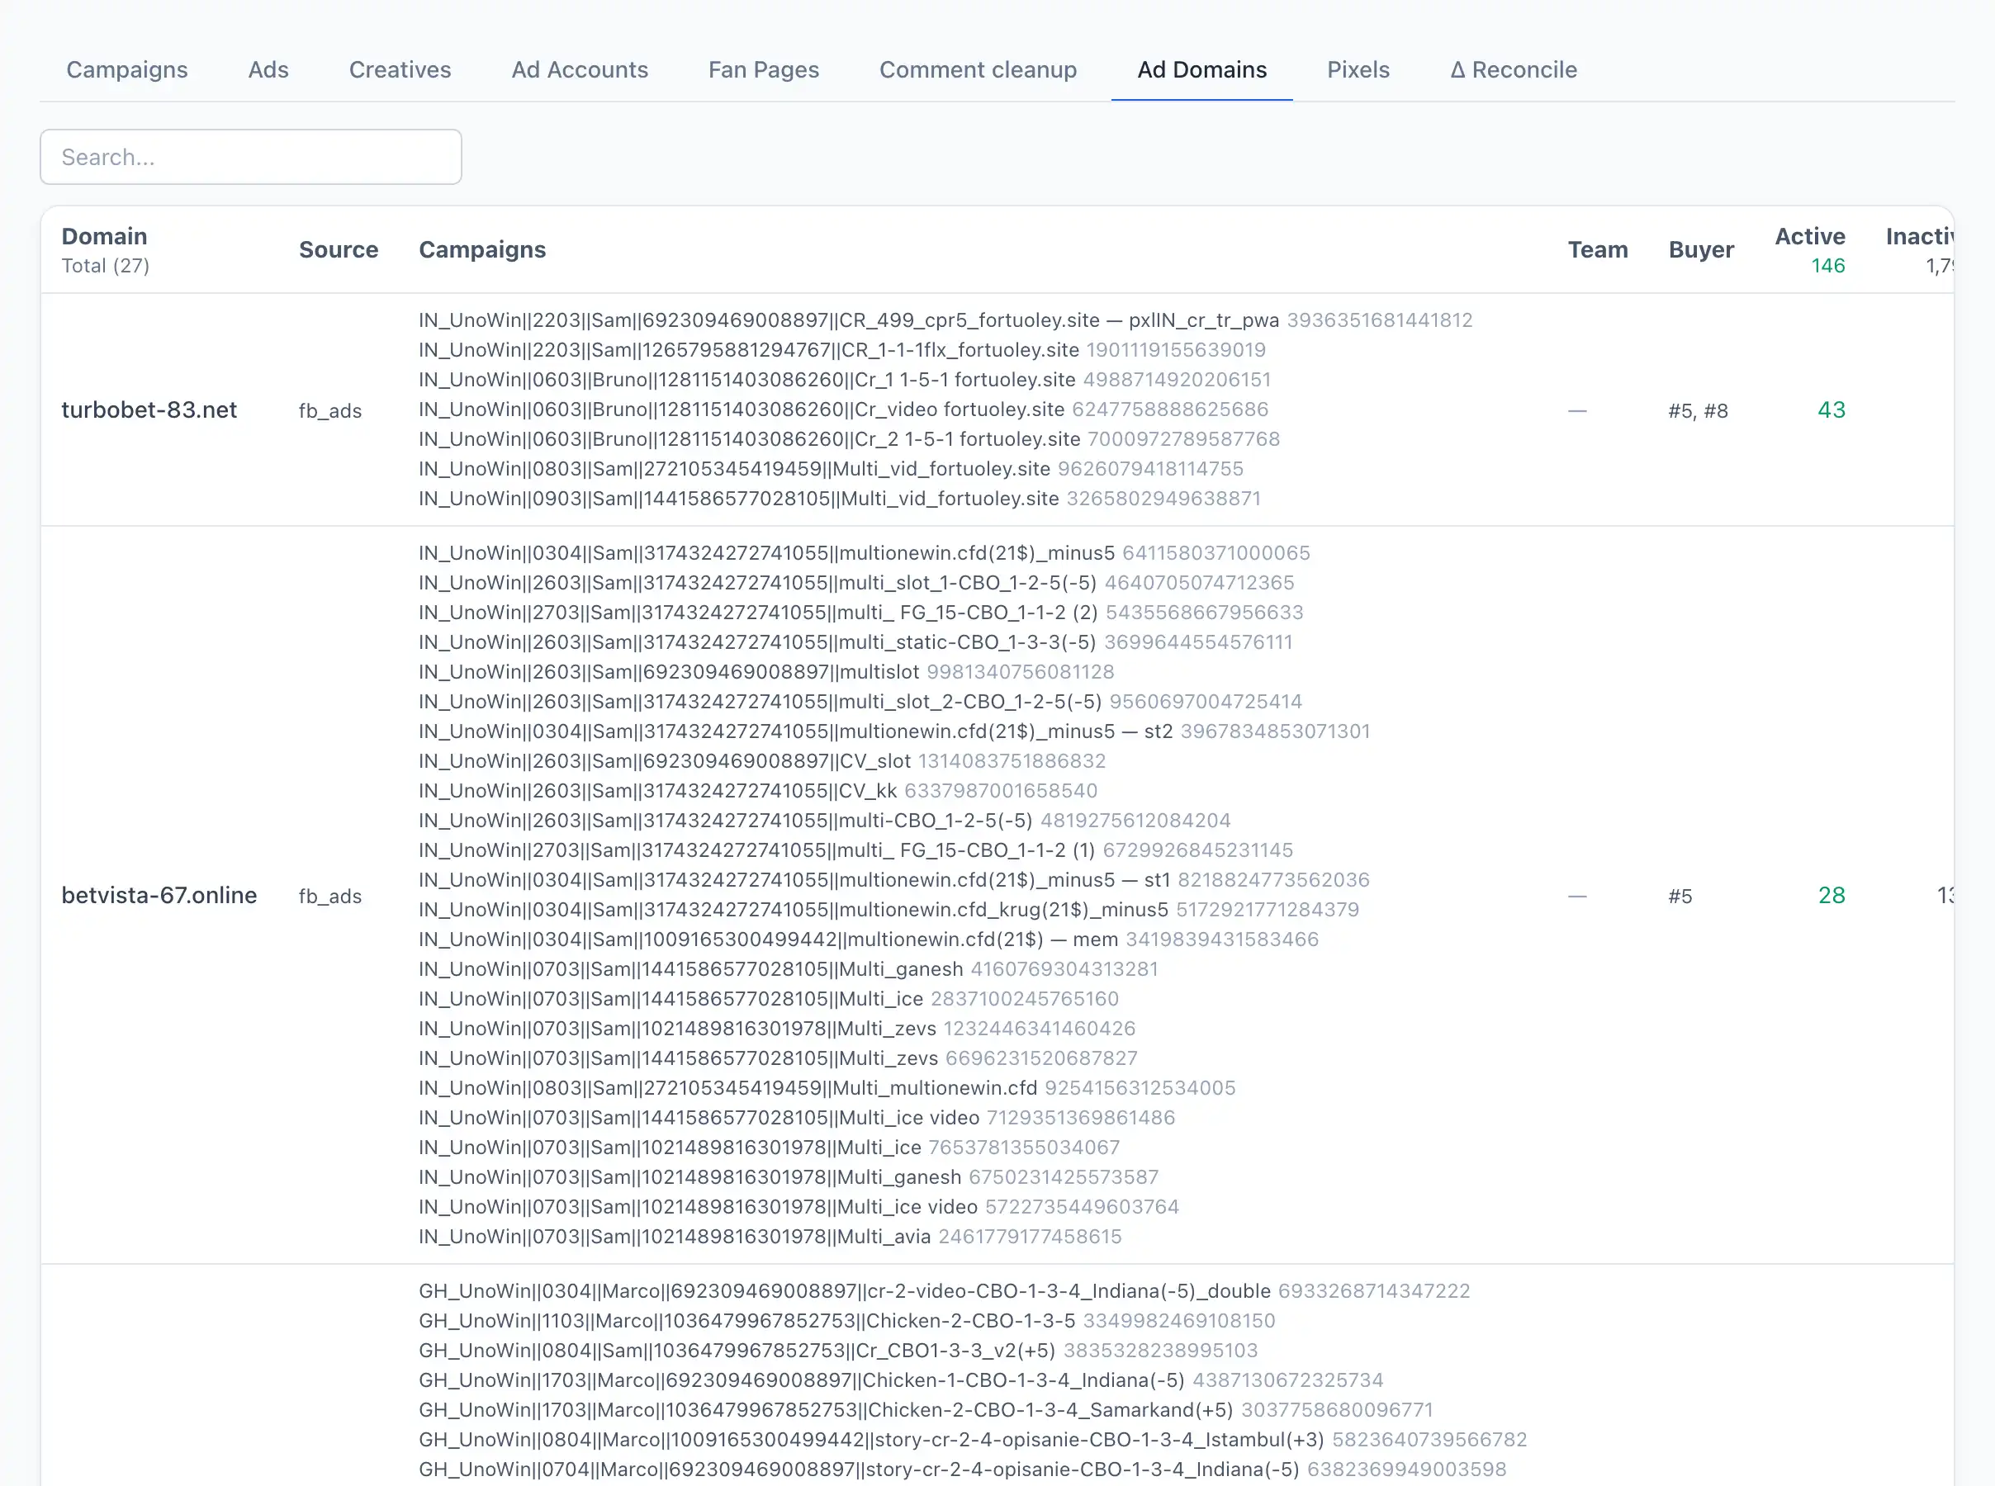Go to the Ad Accounts tab
Screen dimensions: 1995x1486
(580, 70)
